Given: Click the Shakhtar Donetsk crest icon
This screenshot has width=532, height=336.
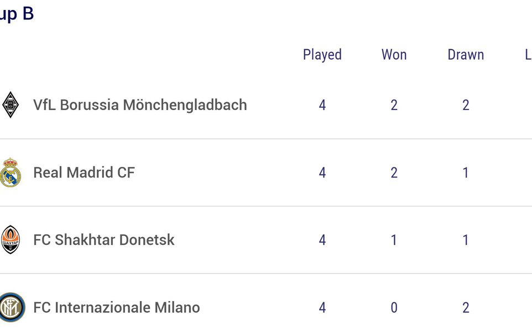Looking at the screenshot, I should tap(10, 240).
